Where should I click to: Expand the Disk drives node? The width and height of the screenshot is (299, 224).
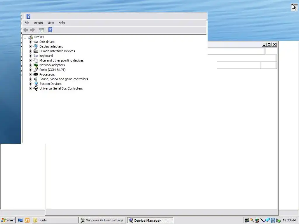[30, 42]
